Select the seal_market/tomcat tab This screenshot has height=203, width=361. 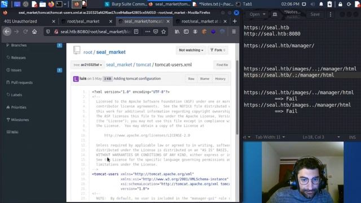tap(144, 21)
